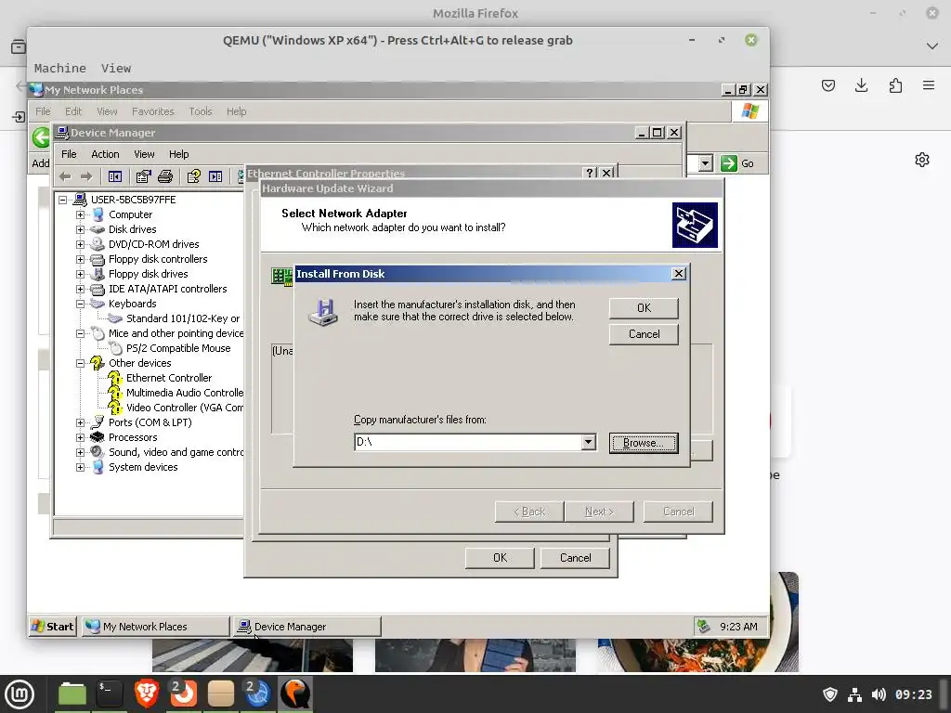Click the Multimedia Audio Controller warning icon
Screen dimensions: 951x713
(114, 393)
